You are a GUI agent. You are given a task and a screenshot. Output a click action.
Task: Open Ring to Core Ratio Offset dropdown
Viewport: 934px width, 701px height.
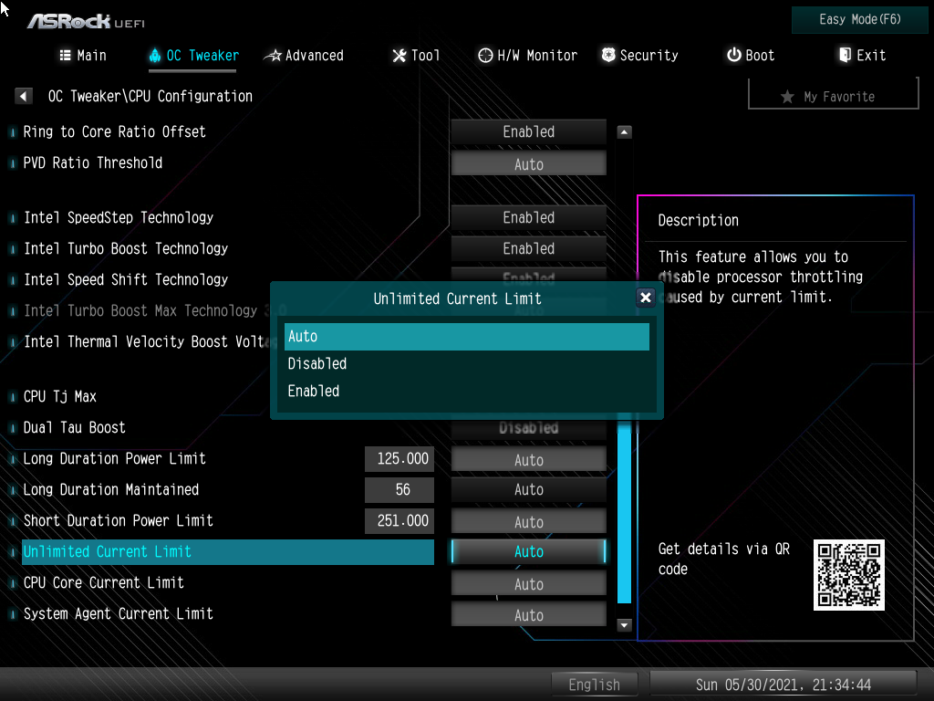coord(528,131)
